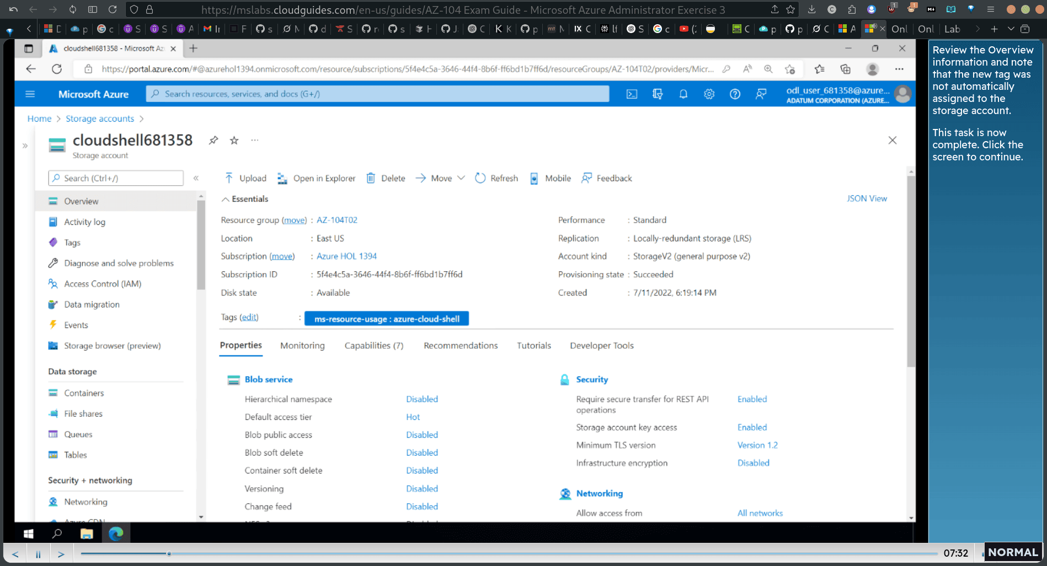
Task: Click the Delete toolbar button
Action: (386, 178)
